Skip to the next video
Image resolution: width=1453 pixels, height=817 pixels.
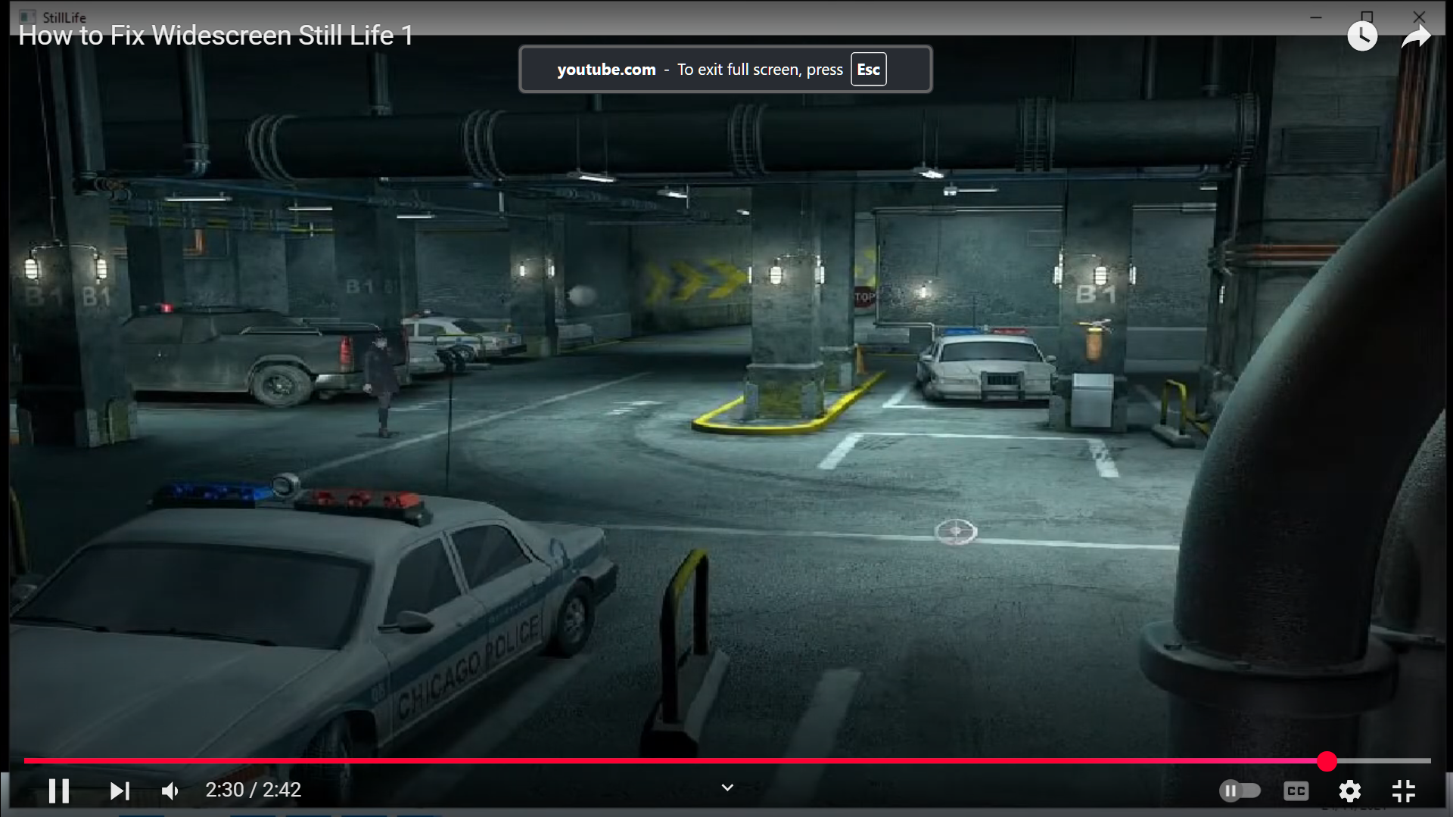120,791
